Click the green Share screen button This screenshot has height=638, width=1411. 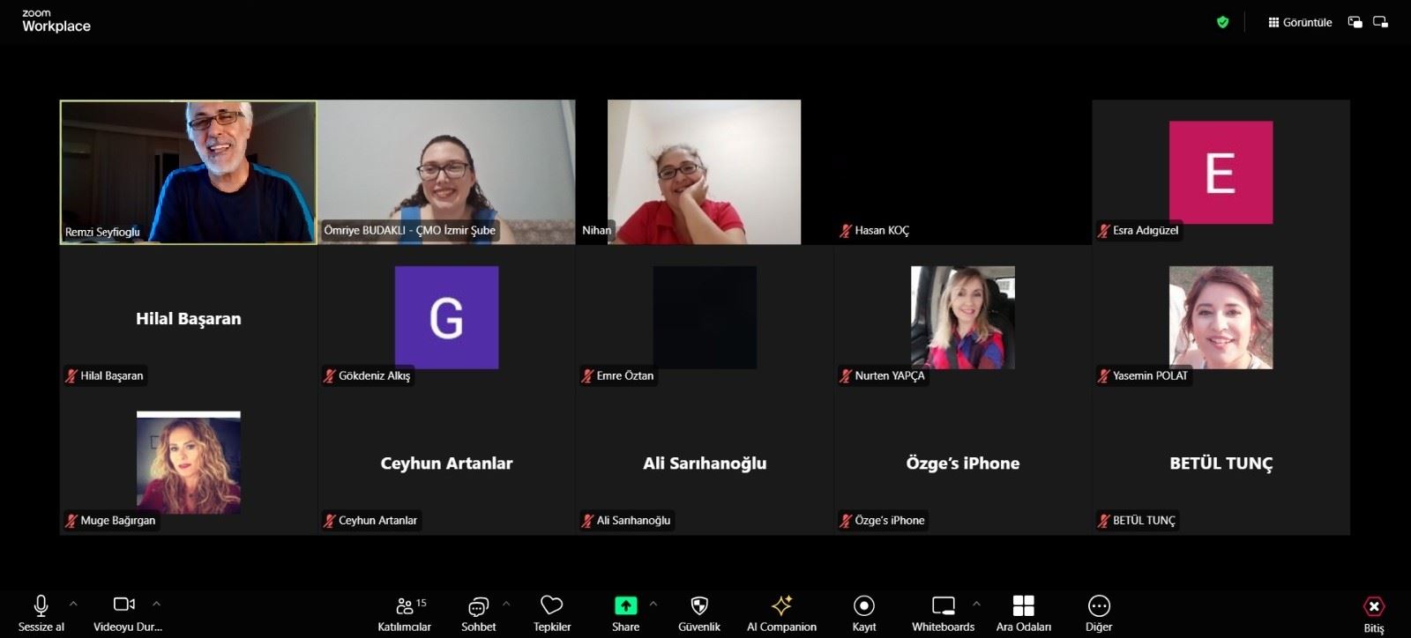coord(625,605)
